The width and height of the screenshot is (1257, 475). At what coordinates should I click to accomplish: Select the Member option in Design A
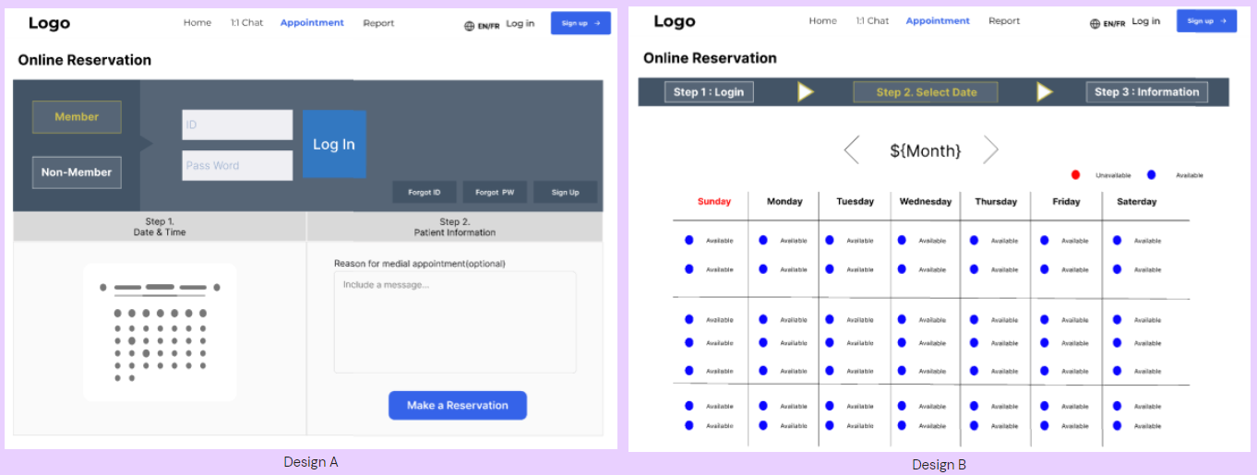point(77,117)
